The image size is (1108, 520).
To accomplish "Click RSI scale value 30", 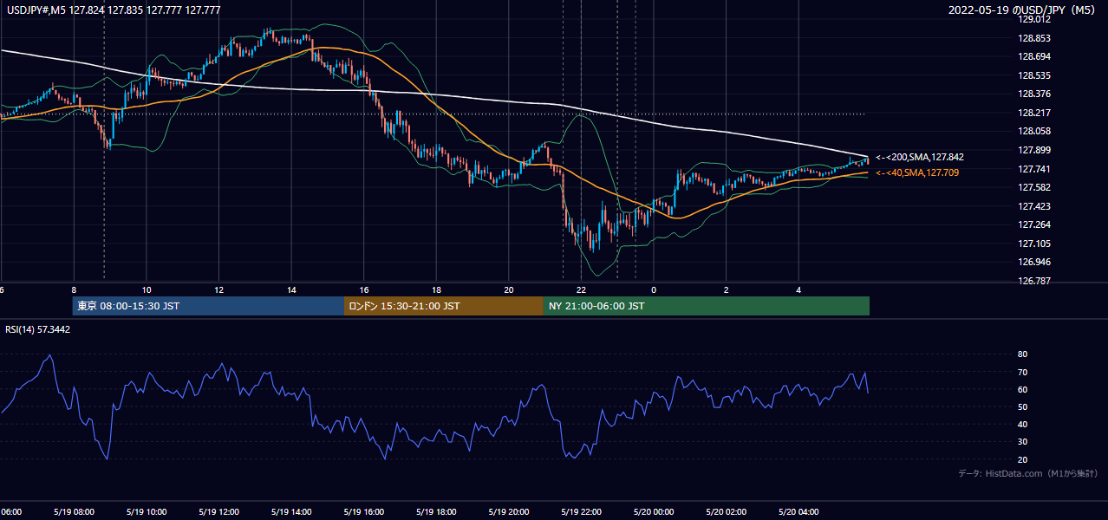I will pyautogui.click(x=1023, y=442).
